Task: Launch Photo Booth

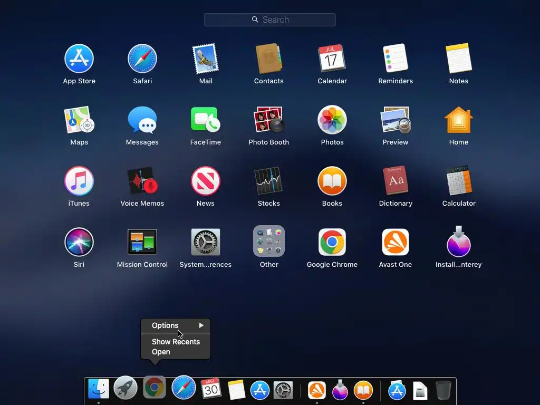Action: [x=268, y=120]
